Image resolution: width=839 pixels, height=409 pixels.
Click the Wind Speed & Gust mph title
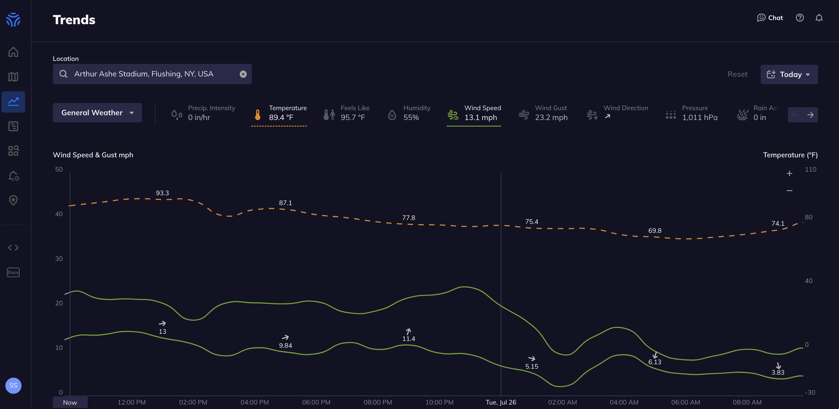pos(93,155)
